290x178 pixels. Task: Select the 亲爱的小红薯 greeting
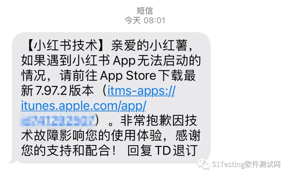(149, 46)
